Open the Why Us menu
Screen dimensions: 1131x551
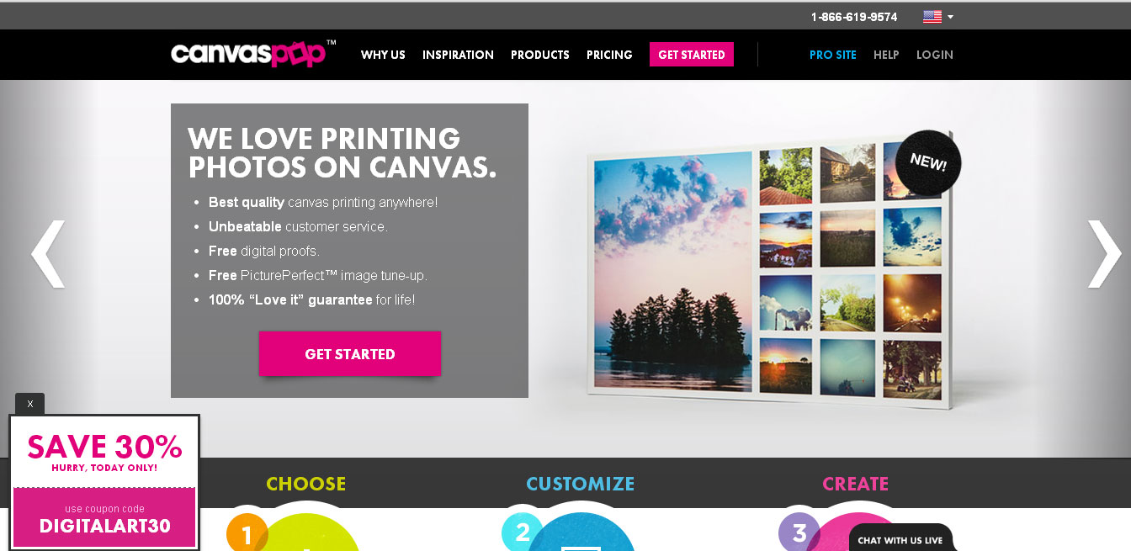[383, 55]
